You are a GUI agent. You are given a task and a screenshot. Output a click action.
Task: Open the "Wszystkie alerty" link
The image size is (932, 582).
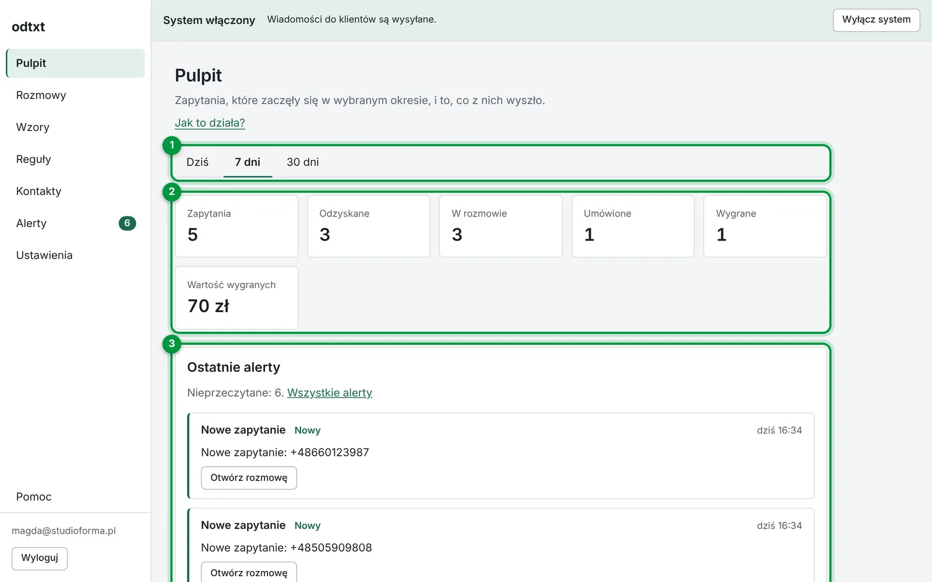coord(330,393)
